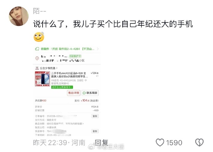Copy the tracking number with 复制
Image resolution: width=213 pixels, height=152 pixels.
tap(95, 131)
